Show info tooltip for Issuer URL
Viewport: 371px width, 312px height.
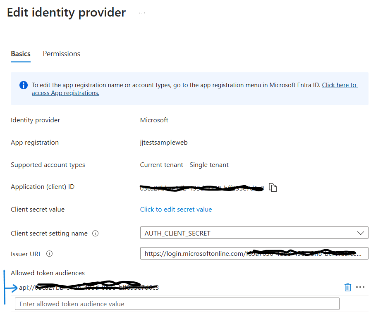coord(50,254)
